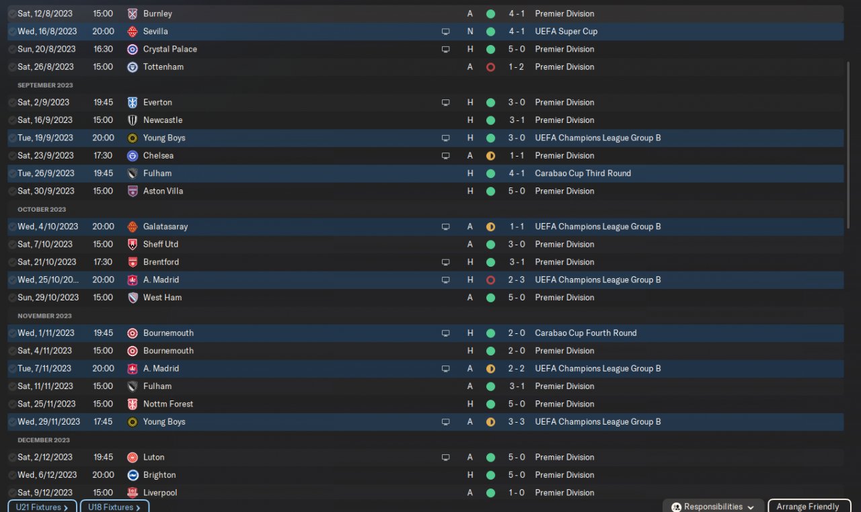The width and height of the screenshot is (861, 512).
Task: Click the Arrange Friendly button
Action: pyautogui.click(x=808, y=507)
